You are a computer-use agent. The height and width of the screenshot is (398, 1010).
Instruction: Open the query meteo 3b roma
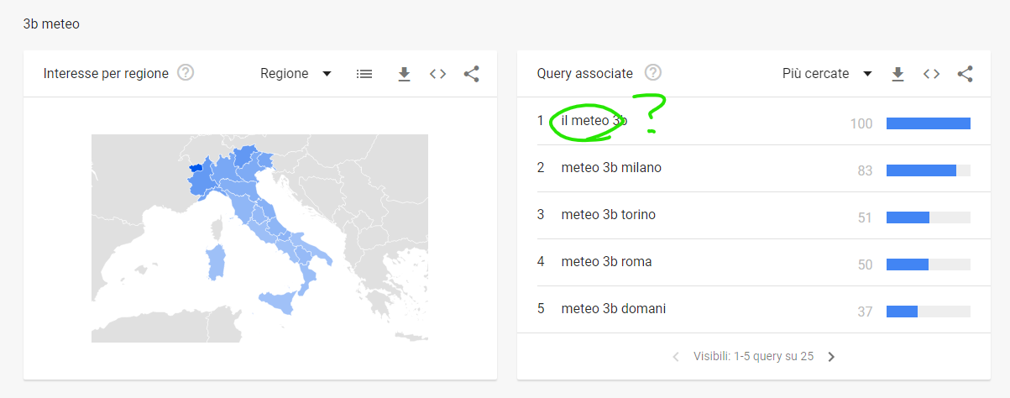pos(606,262)
